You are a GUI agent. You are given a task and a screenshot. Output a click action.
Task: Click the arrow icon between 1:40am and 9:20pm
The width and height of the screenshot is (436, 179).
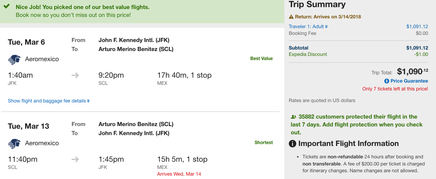click(75, 75)
